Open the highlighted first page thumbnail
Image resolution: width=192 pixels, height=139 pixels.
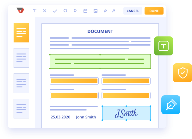point(21,33)
